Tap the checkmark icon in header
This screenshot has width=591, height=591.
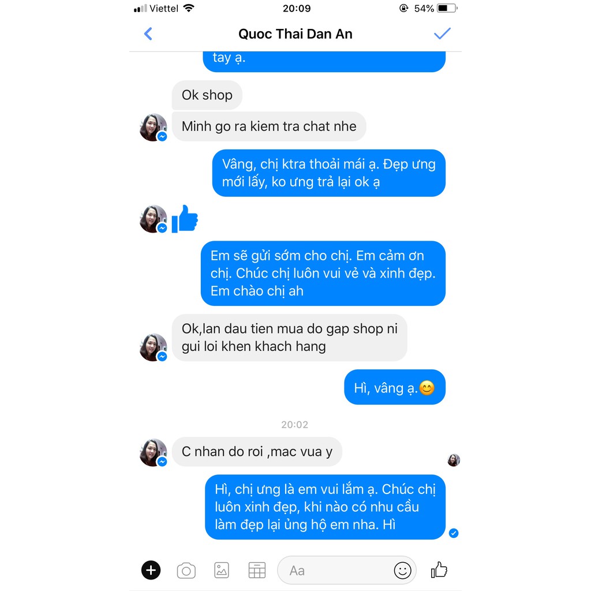pyautogui.click(x=442, y=33)
